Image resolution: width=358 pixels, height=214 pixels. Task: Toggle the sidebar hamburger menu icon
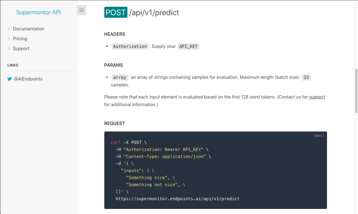click(x=81, y=10)
